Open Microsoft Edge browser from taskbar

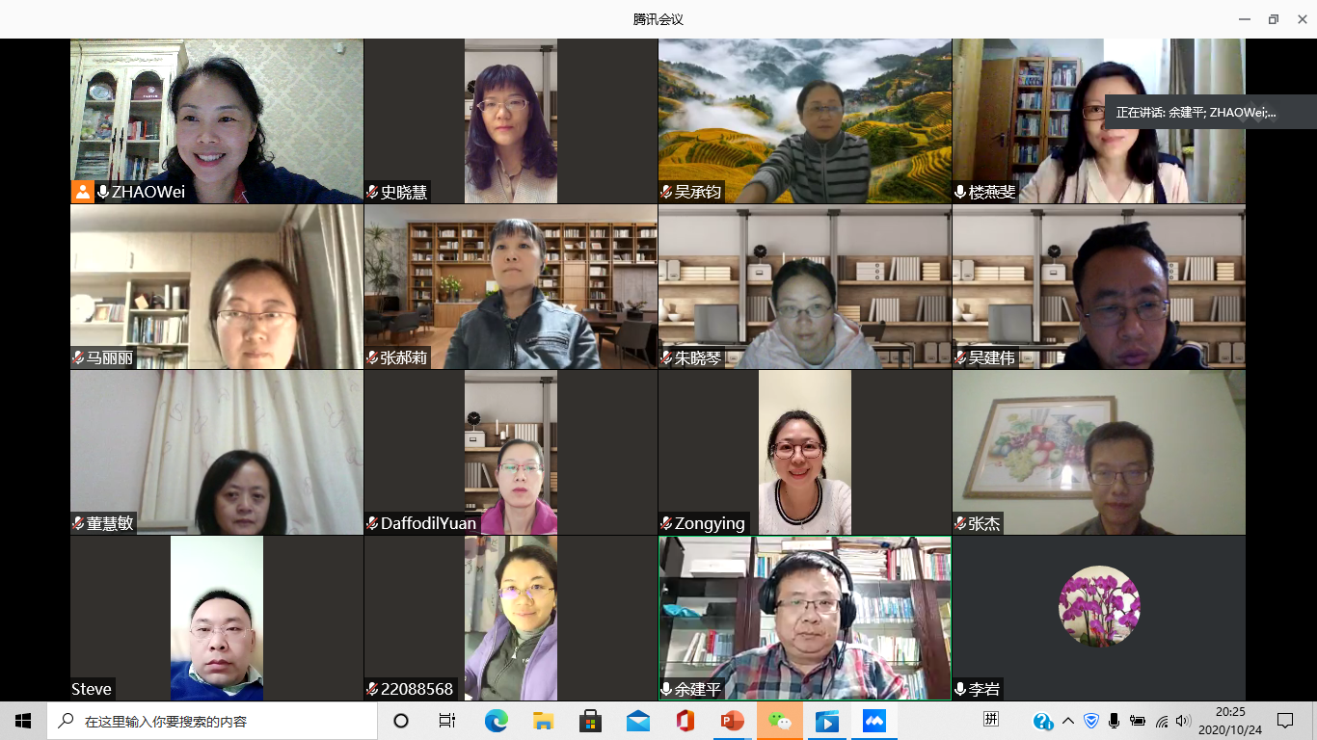coord(496,721)
